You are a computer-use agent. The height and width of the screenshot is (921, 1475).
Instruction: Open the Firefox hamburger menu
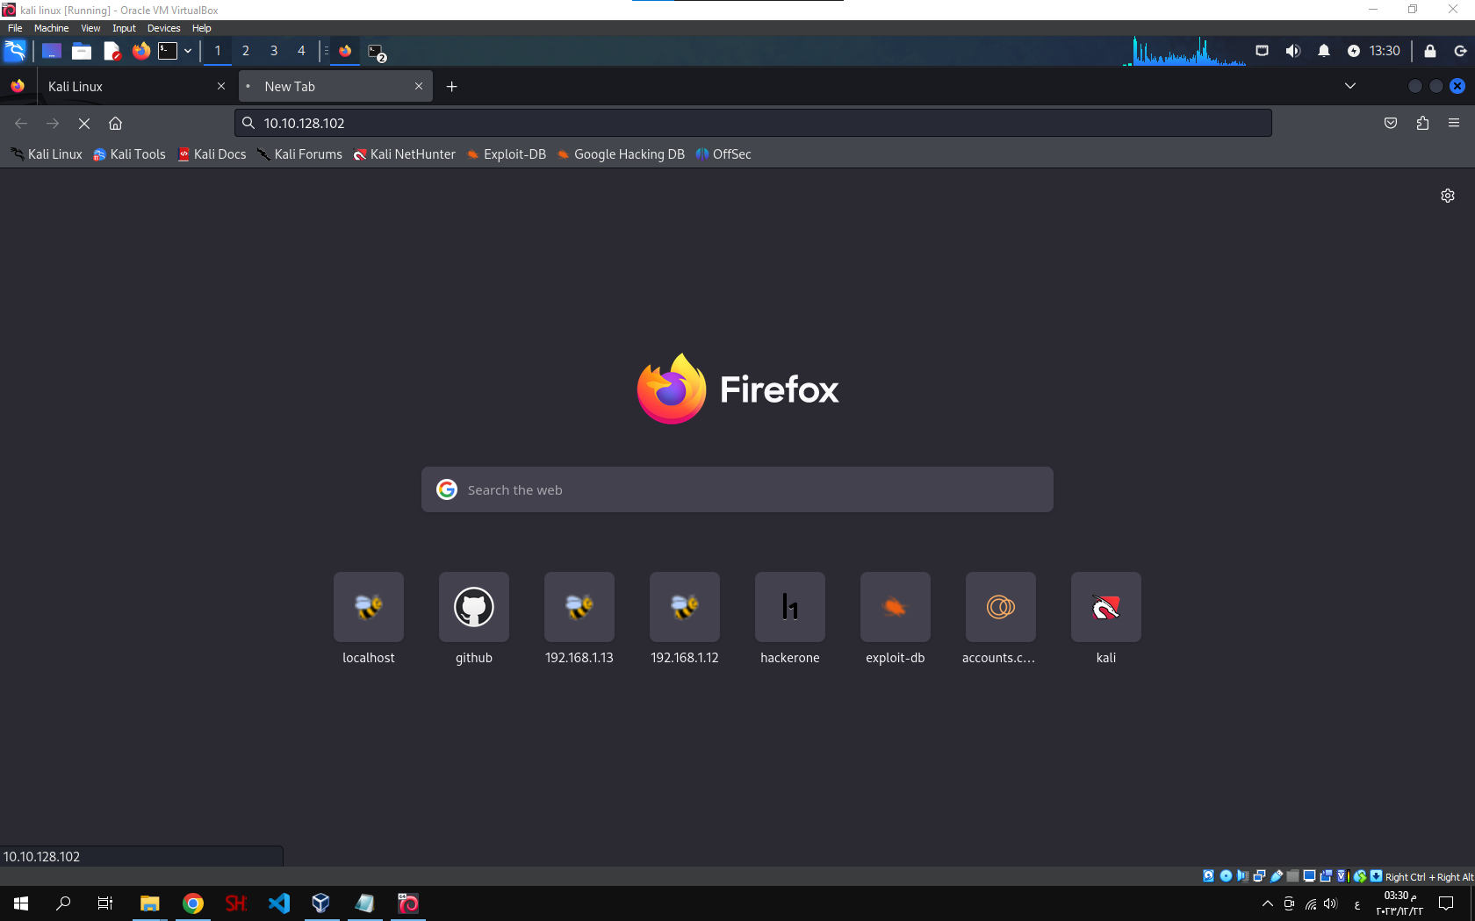pyautogui.click(x=1454, y=123)
